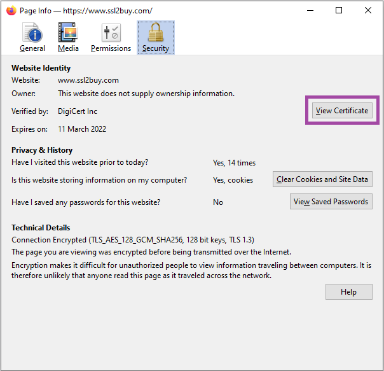Maximize the Page Info window
The image size is (384, 371).
pos(339,11)
